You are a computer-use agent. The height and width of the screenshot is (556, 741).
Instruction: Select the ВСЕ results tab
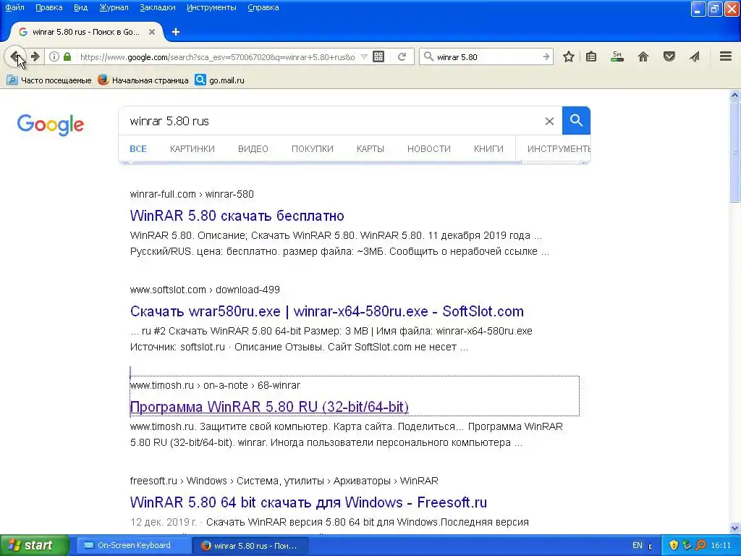point(138,149)
